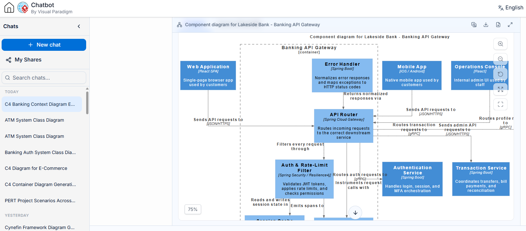Click the Chats sidebar heading
This screenshot has height=231, width=526.
click(11, 26)
